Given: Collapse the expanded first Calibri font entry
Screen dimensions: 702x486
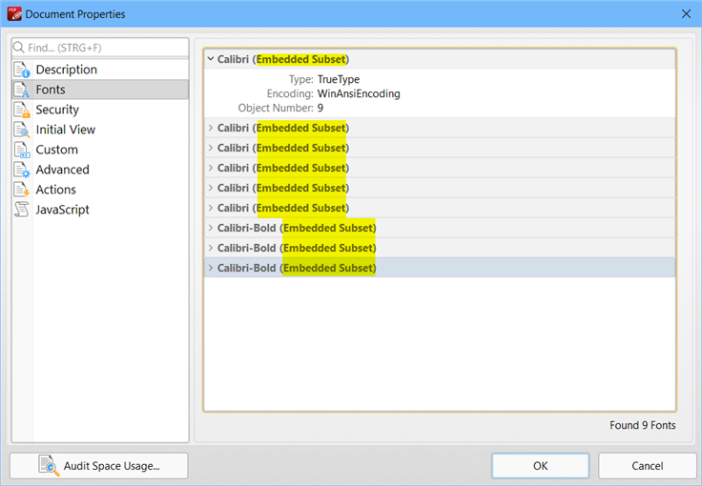Looking at the screenshot, I should (211, 59).
